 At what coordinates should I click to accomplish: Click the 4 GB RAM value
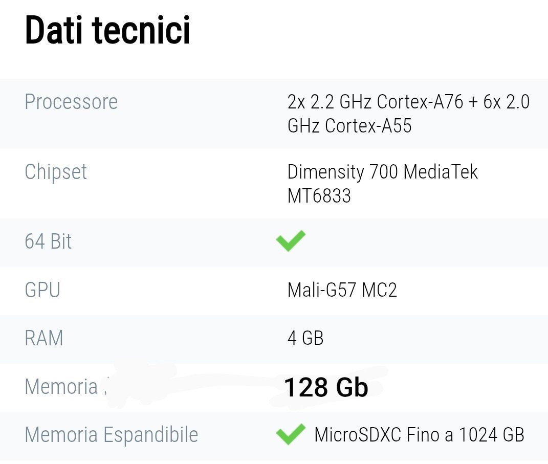tap(305, 338)
